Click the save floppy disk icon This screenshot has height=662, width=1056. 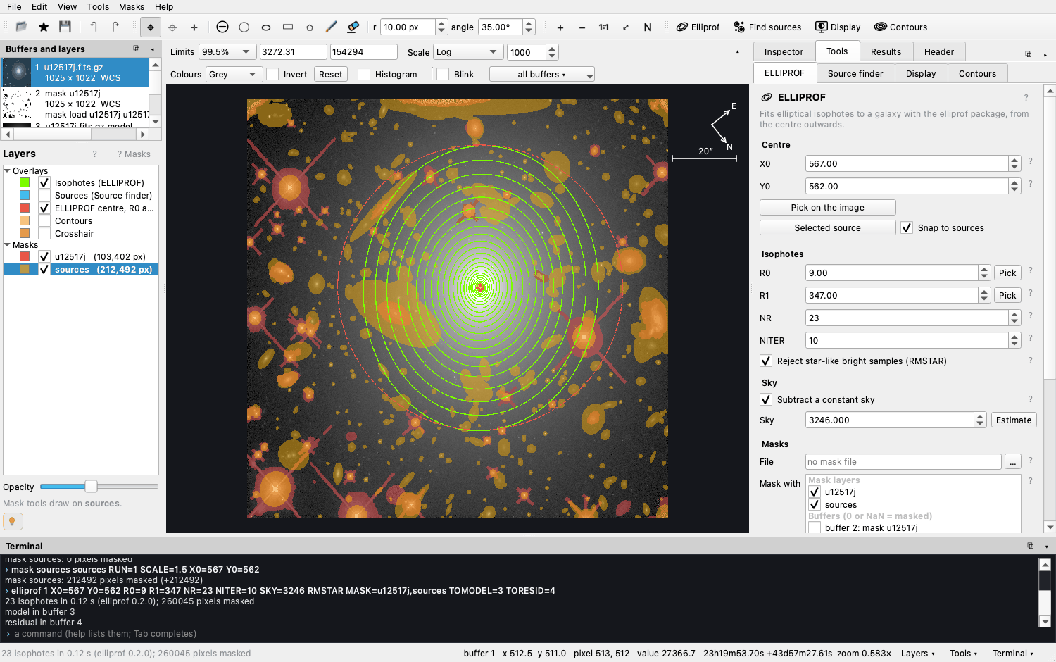coord(65,27)
